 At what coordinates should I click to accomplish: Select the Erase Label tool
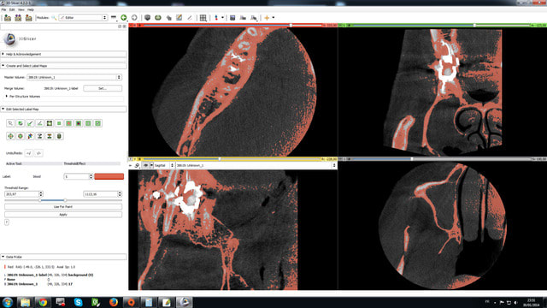click(21, 123)
